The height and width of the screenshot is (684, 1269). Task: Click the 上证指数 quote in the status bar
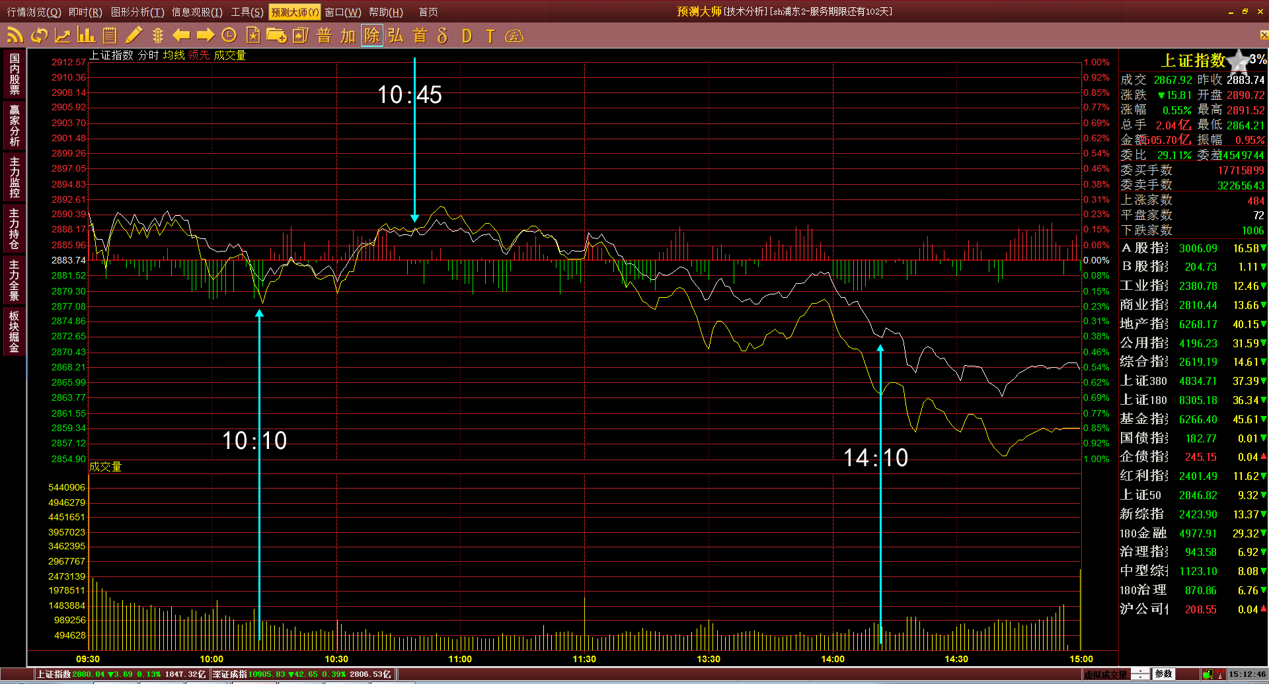point(122,674)
